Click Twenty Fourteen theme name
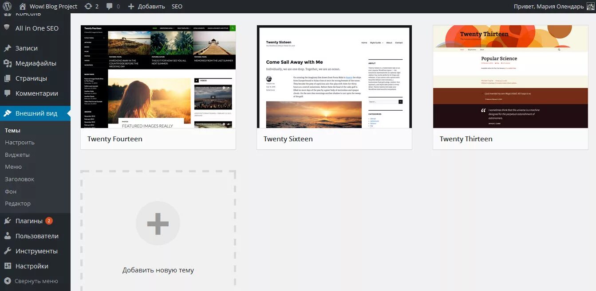This screenshot has width=596, height=291. pyautogui.click(x=115, y=139)
